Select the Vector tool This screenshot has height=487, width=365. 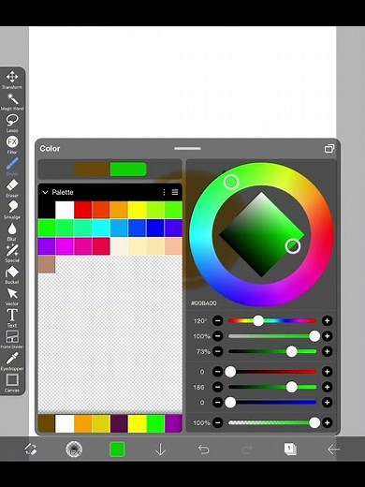[12, 296]
